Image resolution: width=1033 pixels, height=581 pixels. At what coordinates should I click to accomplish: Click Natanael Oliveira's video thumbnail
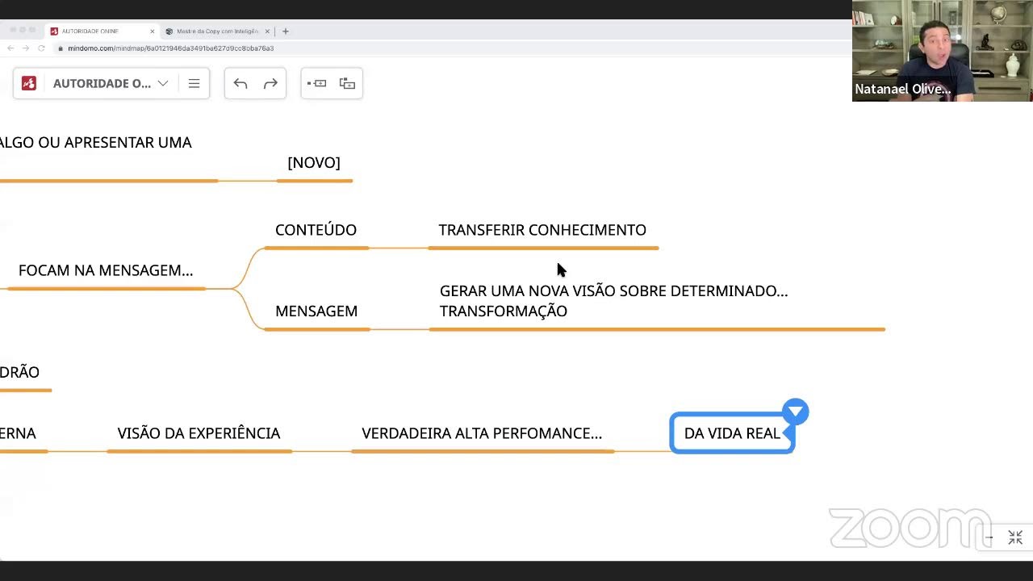tap(942, 50)
